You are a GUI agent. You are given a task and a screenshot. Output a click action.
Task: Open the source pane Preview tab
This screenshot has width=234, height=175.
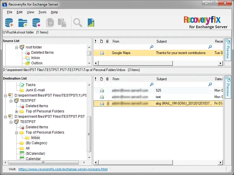228,49
